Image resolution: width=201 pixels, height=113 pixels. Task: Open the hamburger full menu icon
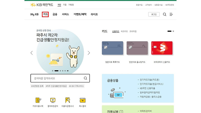tap(171, 14)
